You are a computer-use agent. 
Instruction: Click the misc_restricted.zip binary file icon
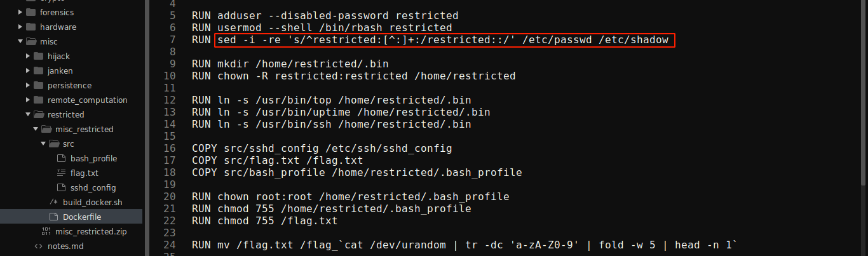pyautogui.click(x=46, y=231)
